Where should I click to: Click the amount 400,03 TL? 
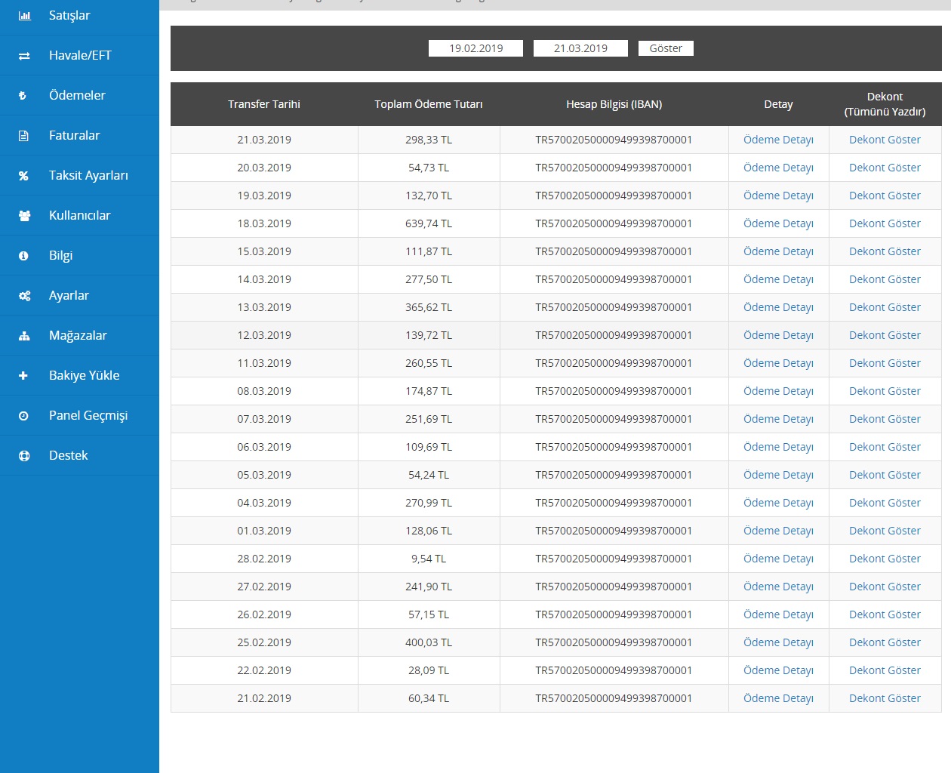point(429,642)
